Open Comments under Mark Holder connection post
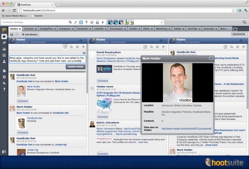The height and width of the screenshot is (169, 249). (23, 133)
